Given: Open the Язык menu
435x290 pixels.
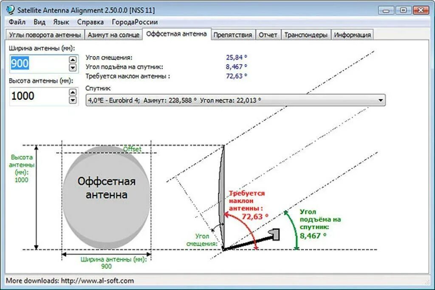Looking at the screenshot, I should click(61, 22).
